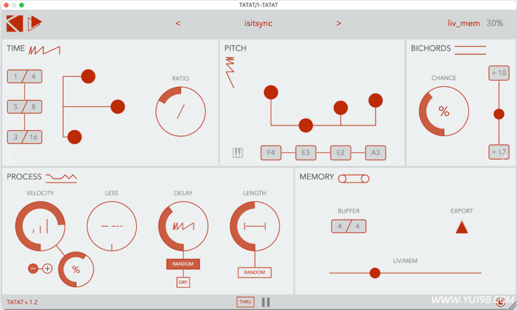The height and width of the screenshot is (310, 517).
Task: Click the E2 pitch probability handle
Action: (x=341, y=108)
